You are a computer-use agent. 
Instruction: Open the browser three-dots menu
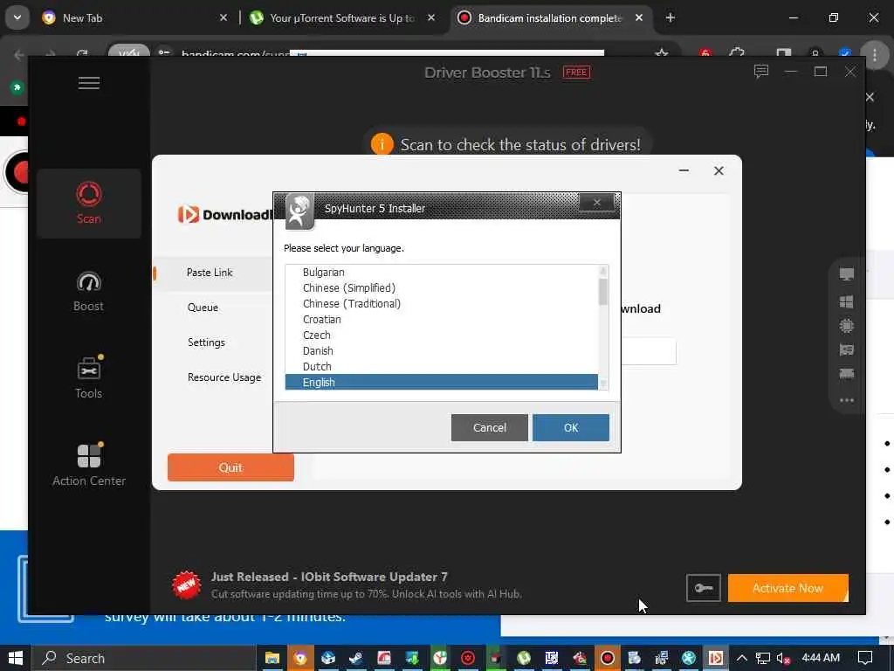(875, 55)
